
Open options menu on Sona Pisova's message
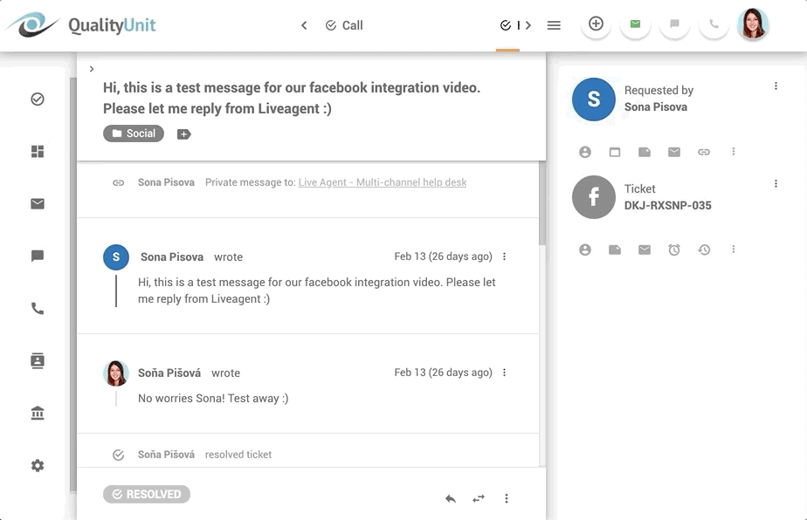[x=504, y=257]
